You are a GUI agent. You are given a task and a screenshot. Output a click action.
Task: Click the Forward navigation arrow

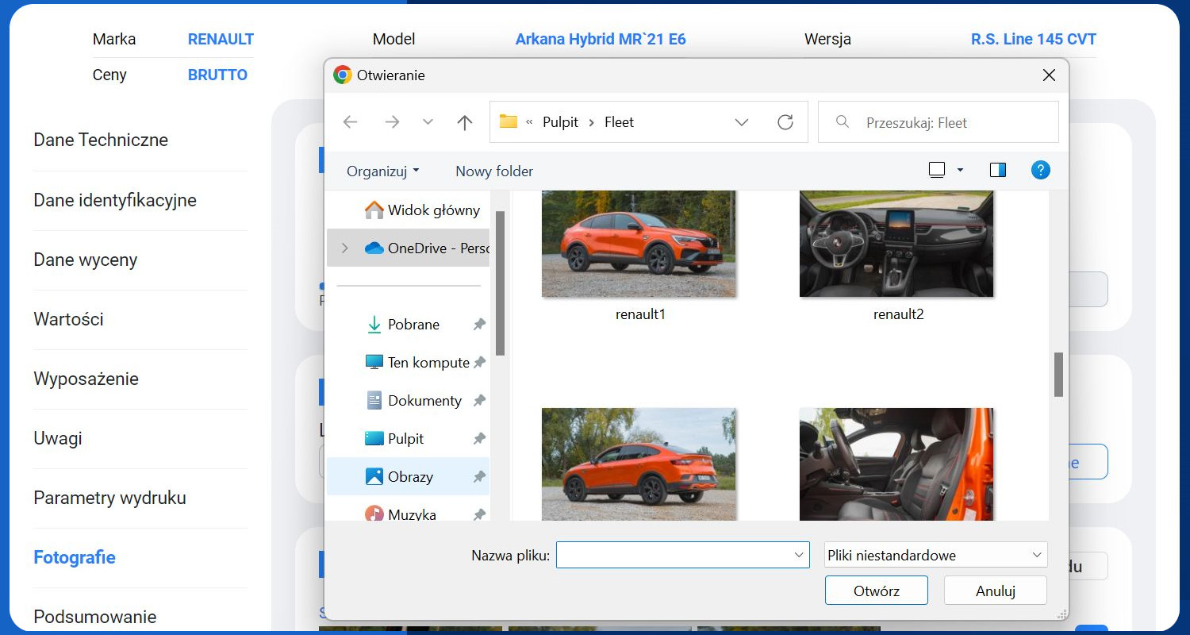392,122
